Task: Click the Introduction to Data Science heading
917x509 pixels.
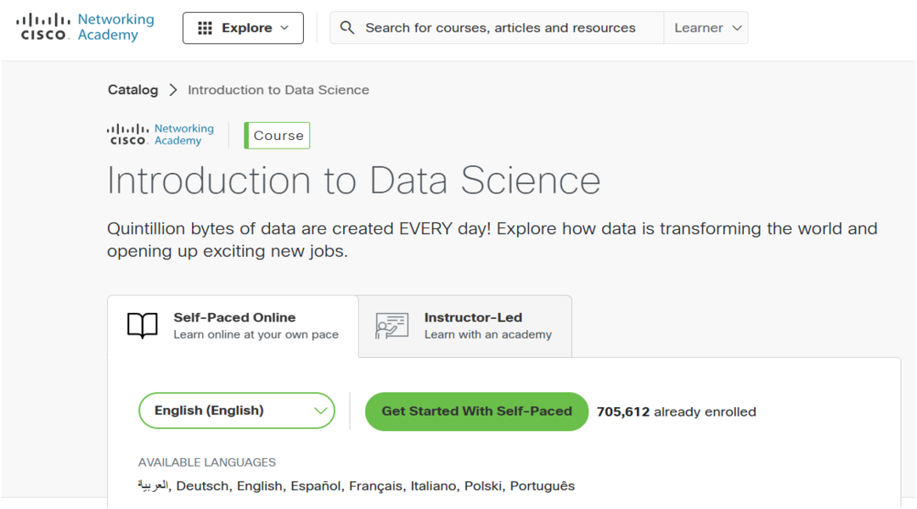Action: (353, 181)
